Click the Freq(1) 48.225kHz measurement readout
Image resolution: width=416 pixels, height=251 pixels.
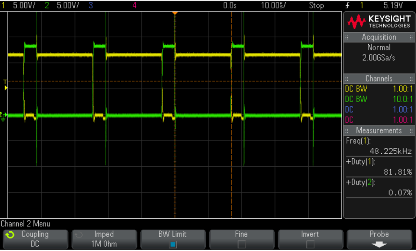(378, 146)
